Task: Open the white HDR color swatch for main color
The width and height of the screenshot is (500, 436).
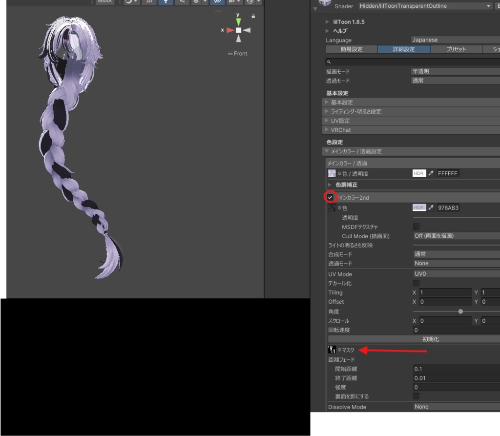Action: click(419, 173)
